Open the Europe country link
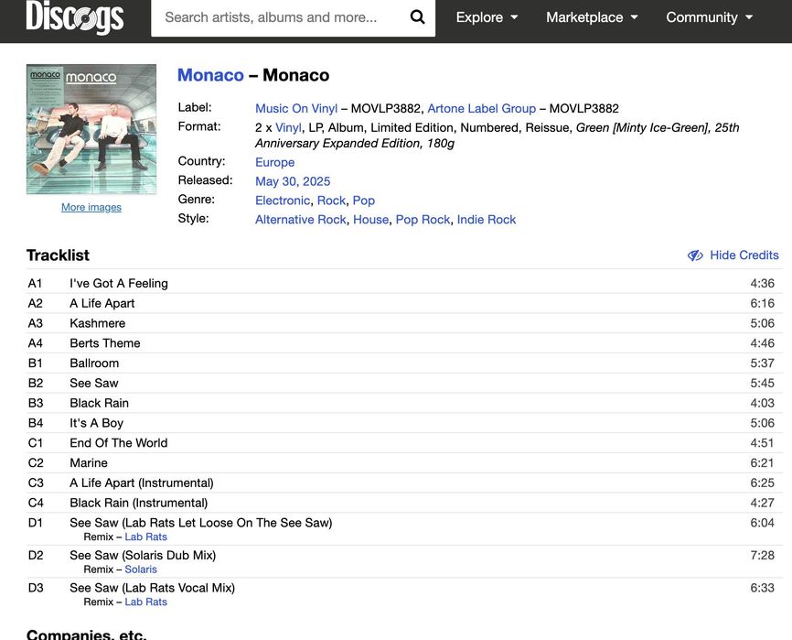Screen dimensions: 792x640 coord(274,162)
